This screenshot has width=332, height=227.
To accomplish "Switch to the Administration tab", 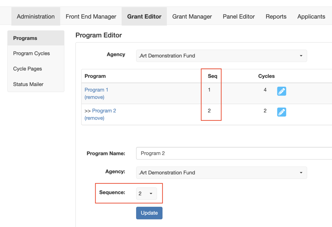I will (36, 17).
